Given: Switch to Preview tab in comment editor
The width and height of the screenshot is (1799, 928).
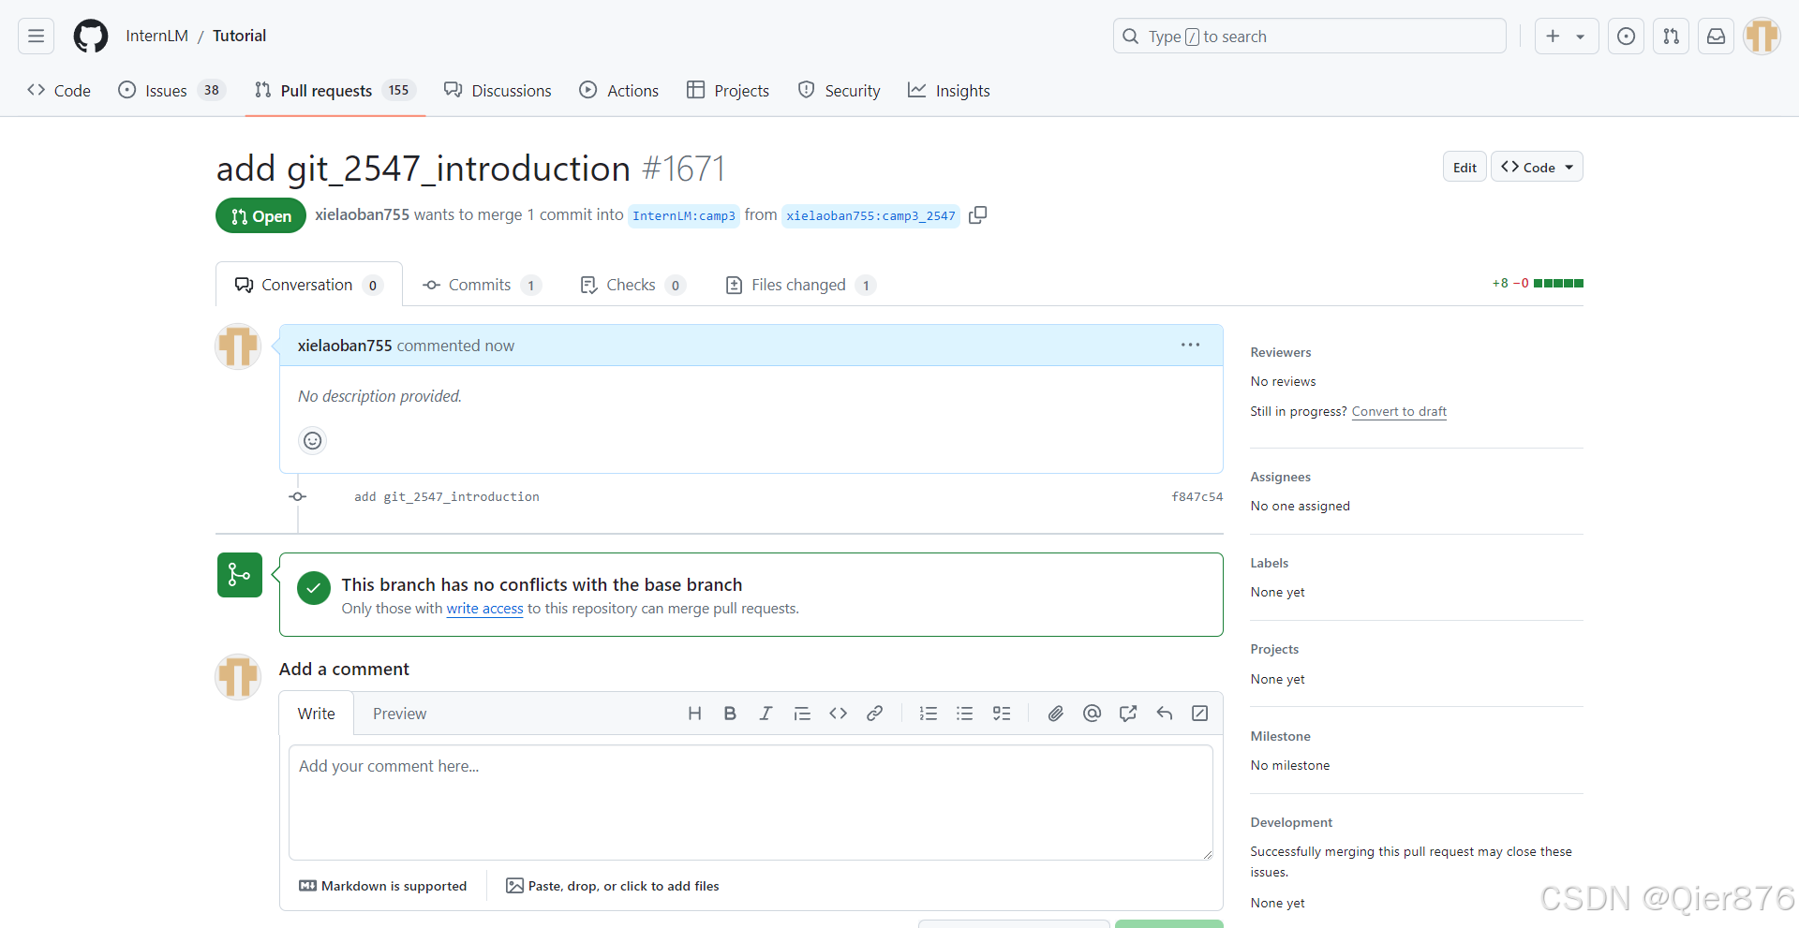Looking at the screenshot, I should point(399,714).
